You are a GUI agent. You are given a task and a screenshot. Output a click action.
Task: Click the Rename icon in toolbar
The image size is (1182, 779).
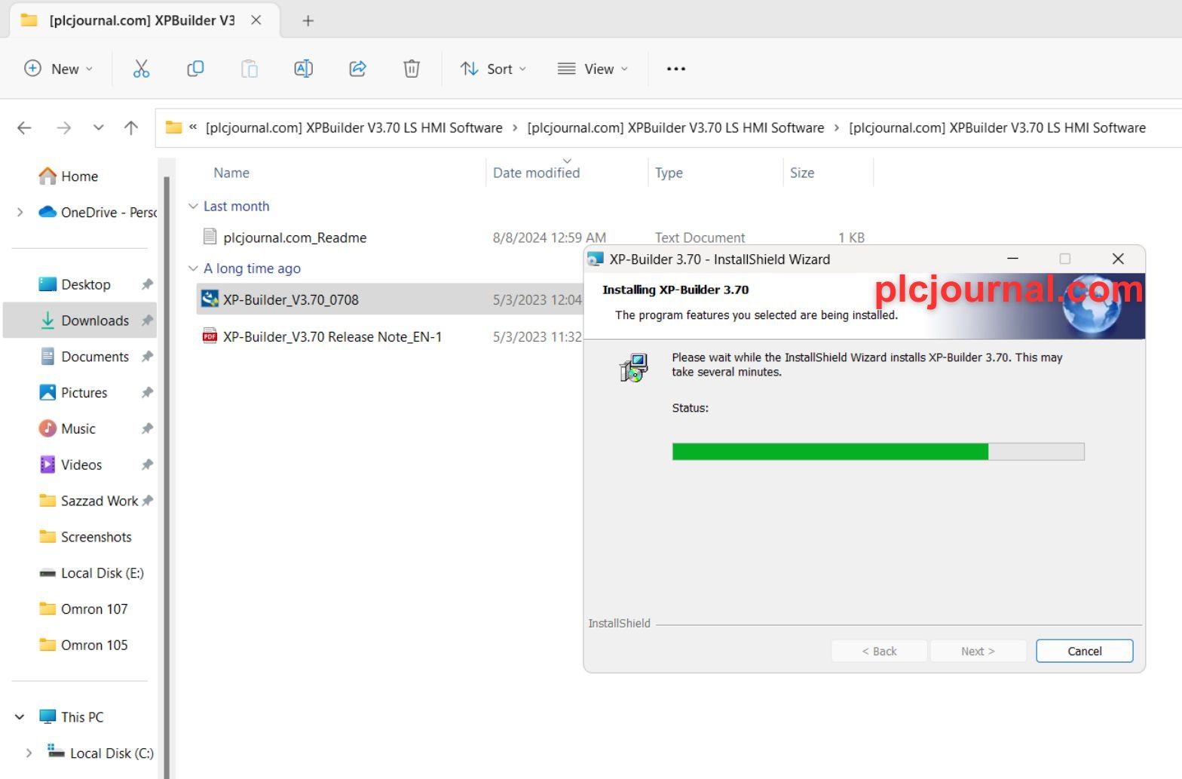[x=303, y=69]
